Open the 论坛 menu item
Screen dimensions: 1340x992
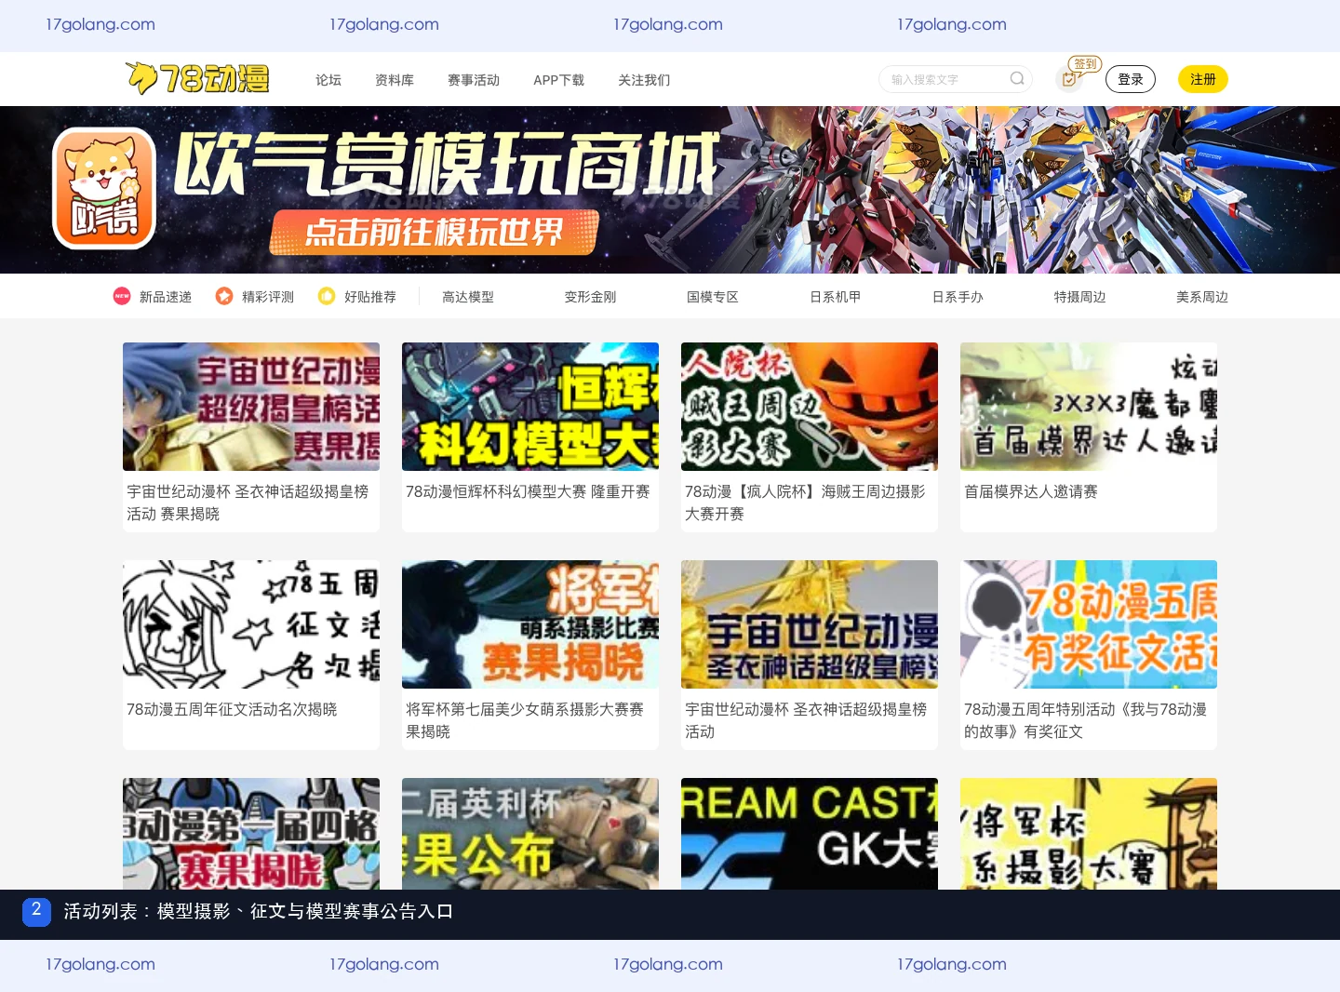tap(328, 80)
